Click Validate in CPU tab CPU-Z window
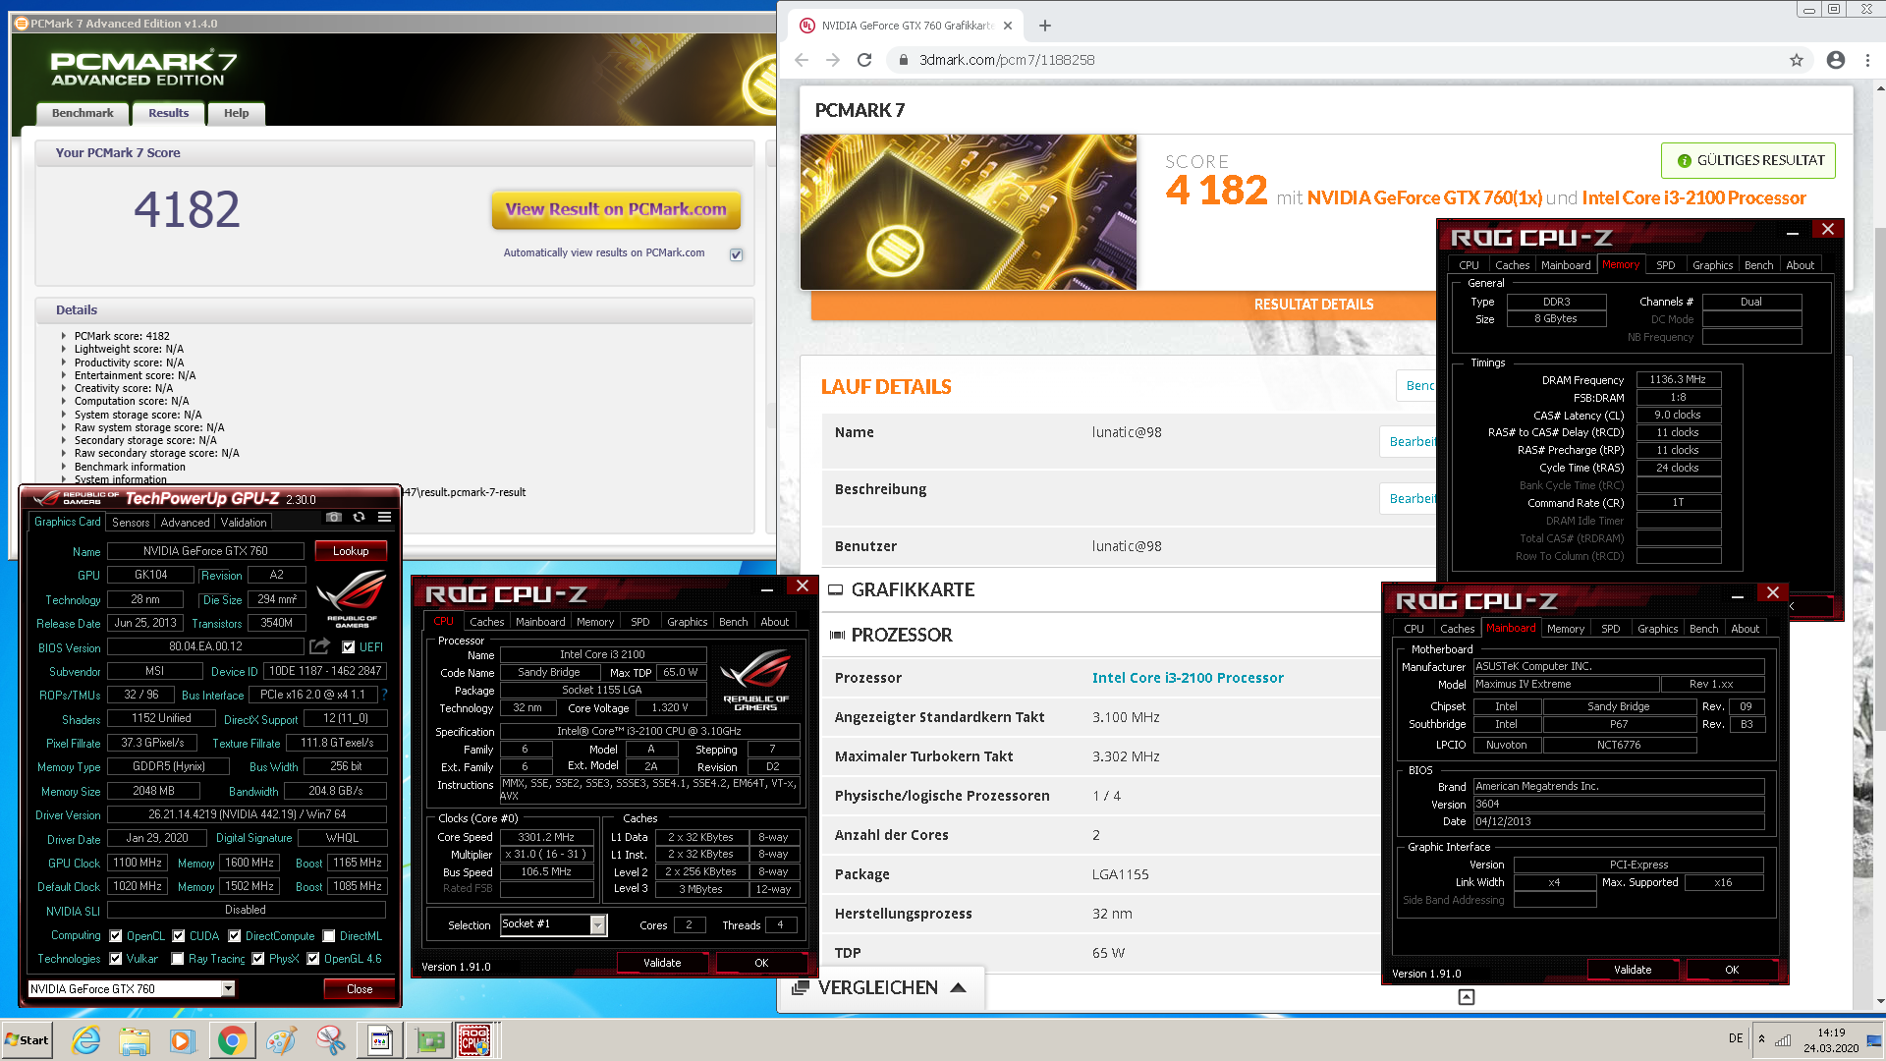 coord(662,963)
